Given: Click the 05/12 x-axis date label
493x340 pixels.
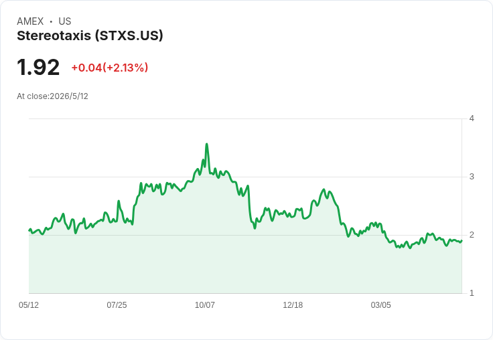Looking at the screenshot, I should pyautogui.click(x=29, y=305).
